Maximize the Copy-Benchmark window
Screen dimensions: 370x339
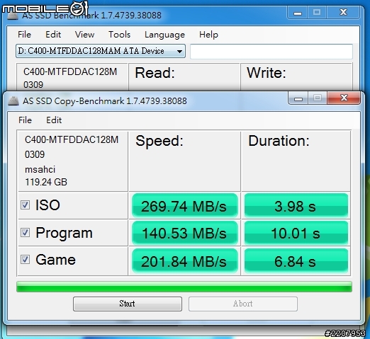coord(318,98)
